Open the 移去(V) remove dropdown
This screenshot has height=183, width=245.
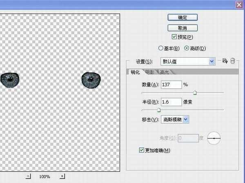tap(175, 120)
